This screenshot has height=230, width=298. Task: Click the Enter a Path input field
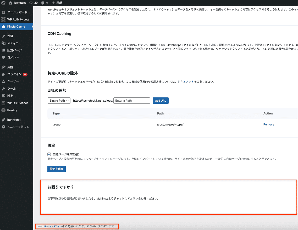click(131, 101)
